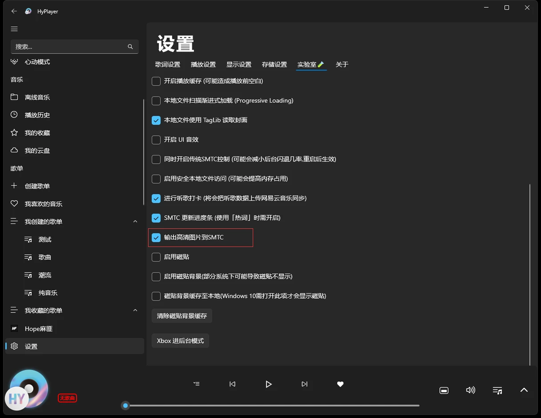Viewport: 541px width, 418px height.
Task: Enable 本地文件扫描渐进式加载 checkbox
Action: (x=156, y=101)
